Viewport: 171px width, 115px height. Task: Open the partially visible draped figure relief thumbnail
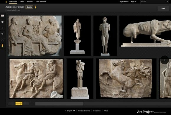click(x=165, y=78)
